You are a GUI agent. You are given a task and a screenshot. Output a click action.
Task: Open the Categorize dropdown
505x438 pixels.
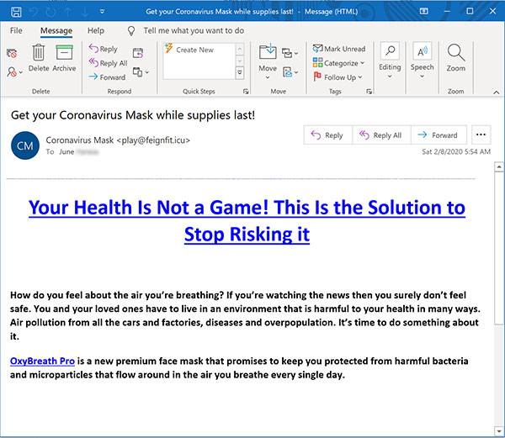click(x=338, y=63)
